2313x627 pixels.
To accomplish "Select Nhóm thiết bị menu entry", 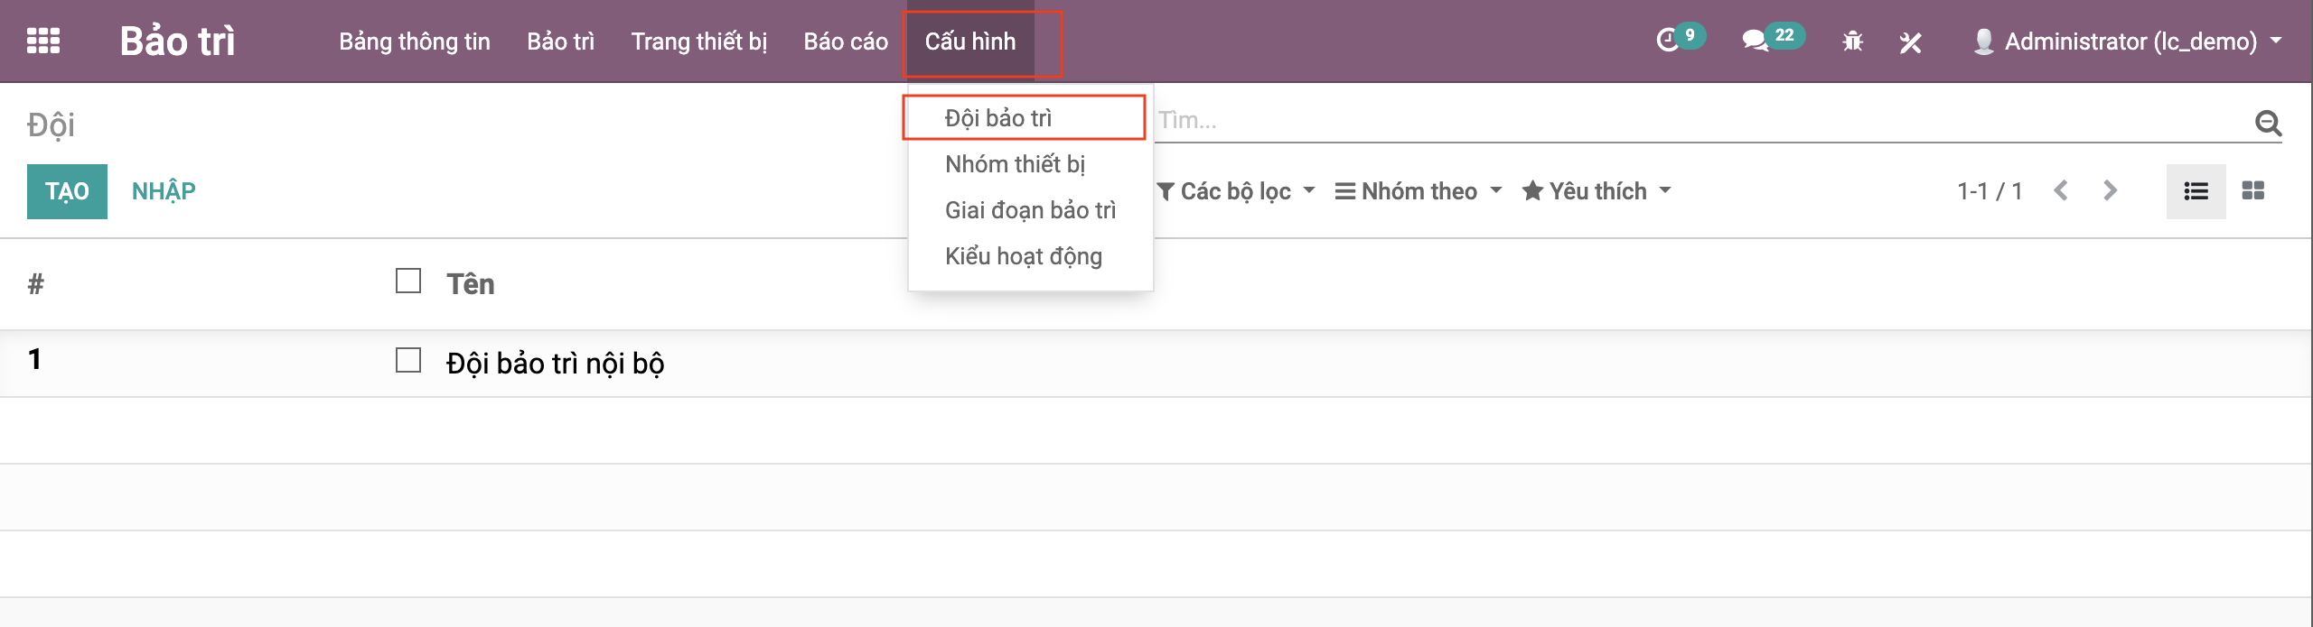I will point(1015,164).
